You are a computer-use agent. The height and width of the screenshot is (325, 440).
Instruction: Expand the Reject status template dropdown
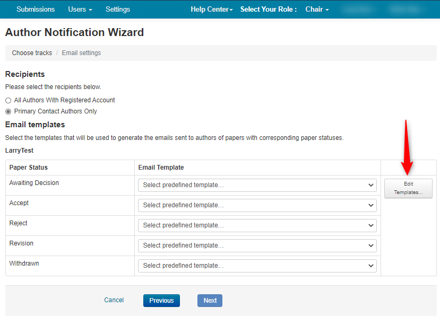pos(257,225)
